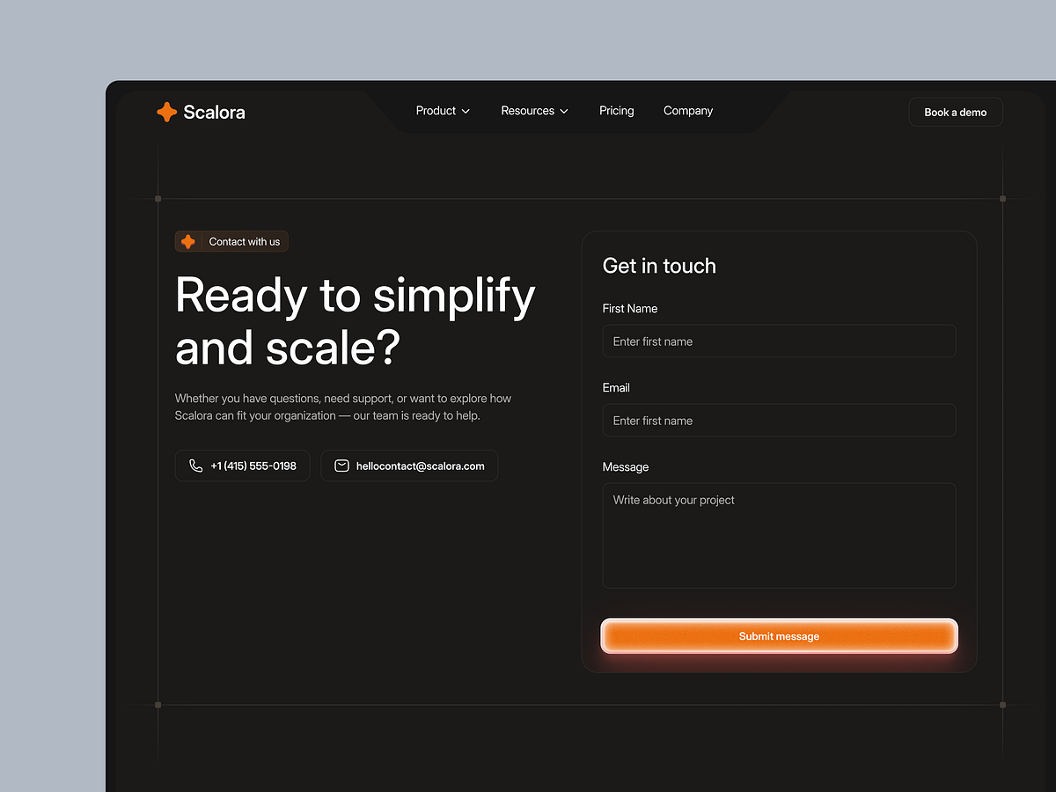
Task: Click the small corner handle on the section frame
Action: pyautogui.click(x=158, y=199)
